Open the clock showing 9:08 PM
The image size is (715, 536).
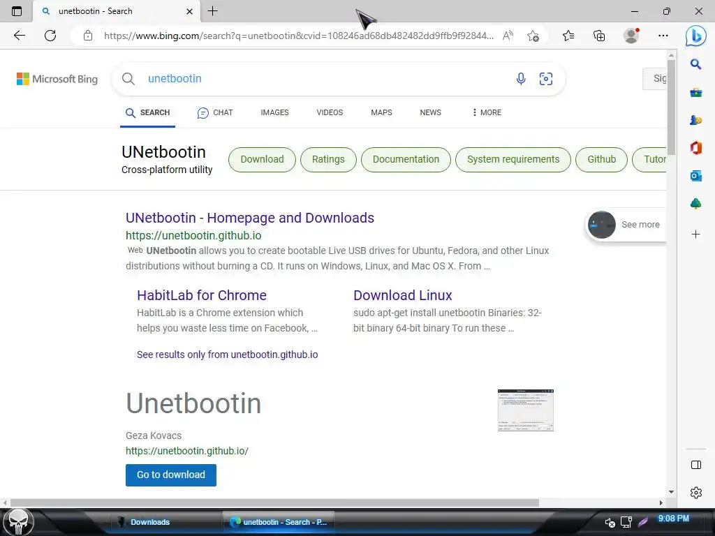(674, 519)
